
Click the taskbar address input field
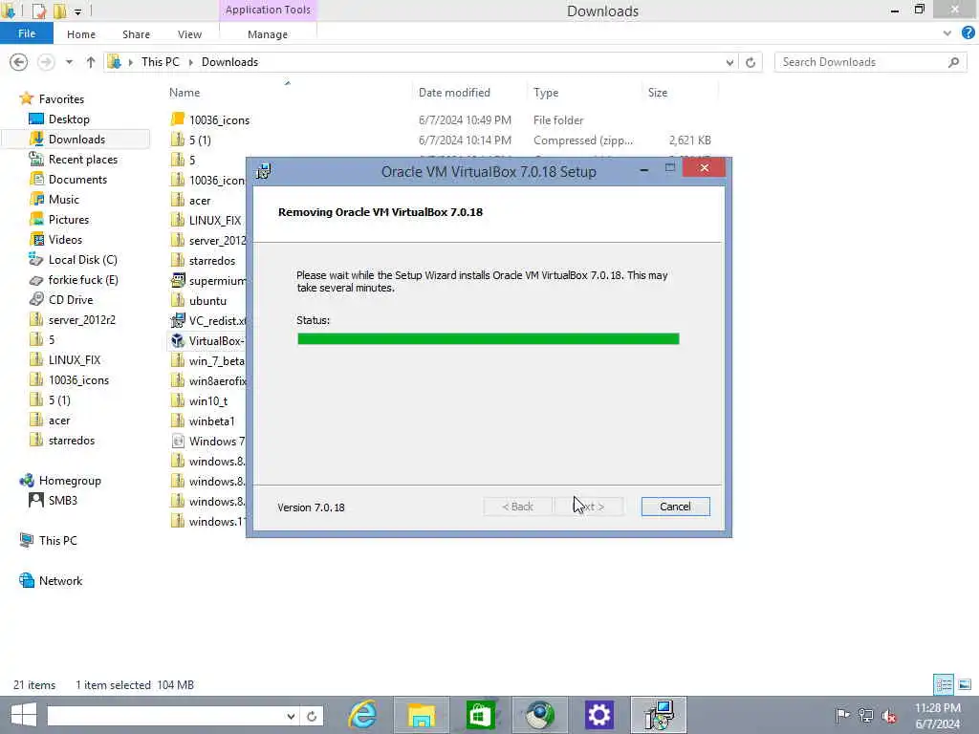pos(166,716)
